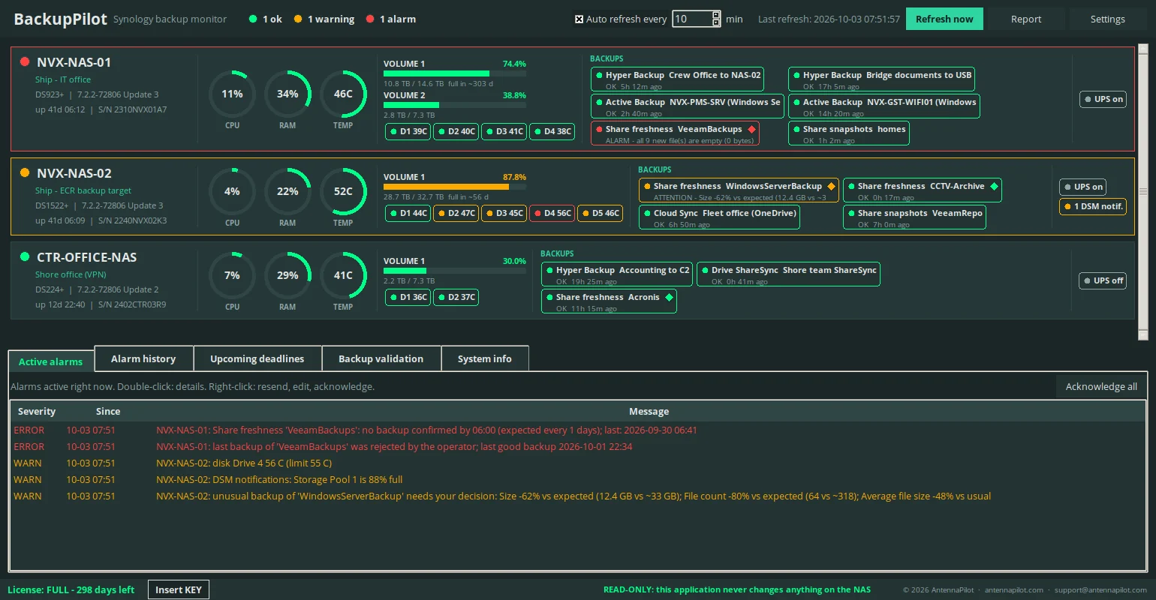Click the Refresh now button

tap(944, 19)
